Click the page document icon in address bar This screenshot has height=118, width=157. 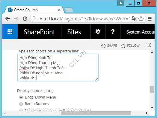pos(34,19)
